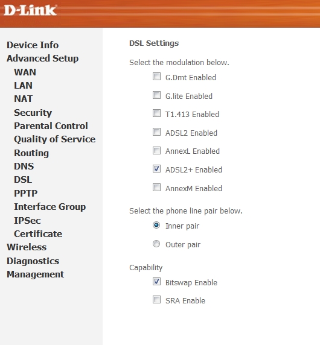Screen dimensions: 320x345
Task: Open Device Info in sidebar
Action: [33, 45]
